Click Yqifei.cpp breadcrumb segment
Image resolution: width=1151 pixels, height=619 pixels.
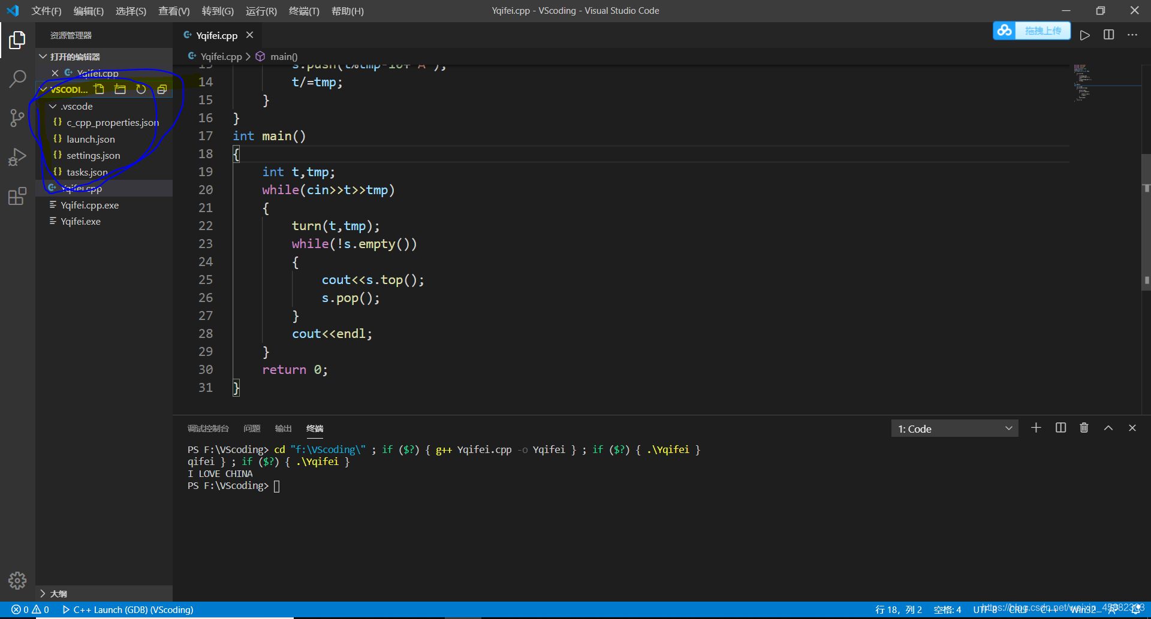click(x=221, y=56)
